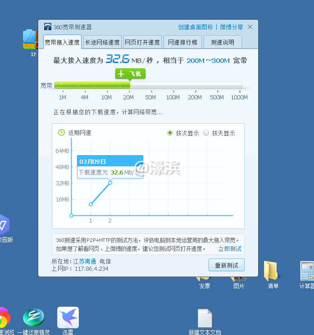Screen dimensions: 314x335
Task: Click the 创建桌面图标 link
Action: pos(196,27)
